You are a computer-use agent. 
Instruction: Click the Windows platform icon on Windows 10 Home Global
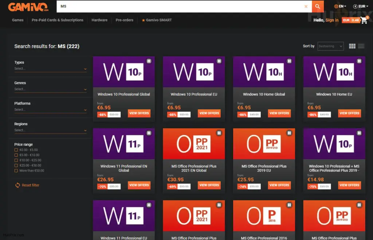click(x=289, y=61)
